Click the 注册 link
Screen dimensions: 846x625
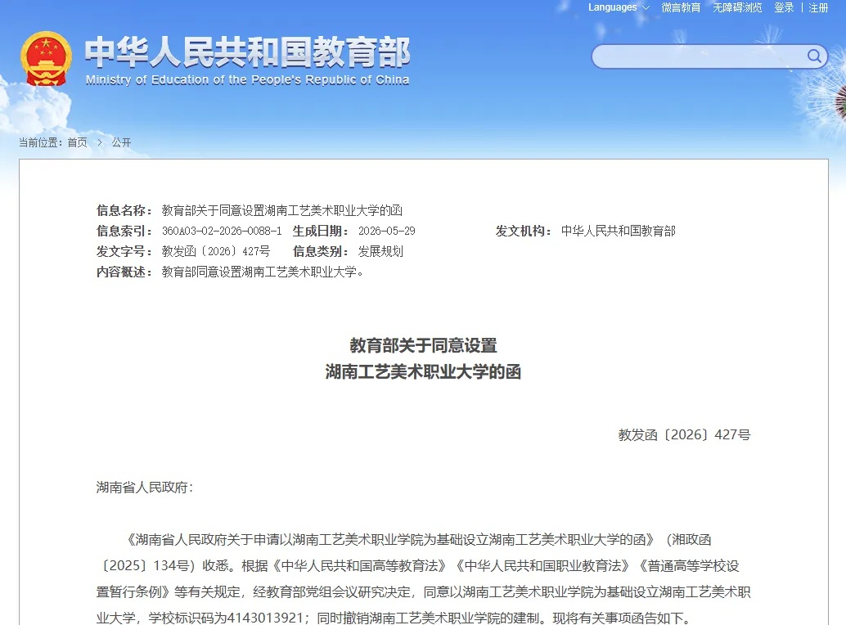[x=818, y=7]
